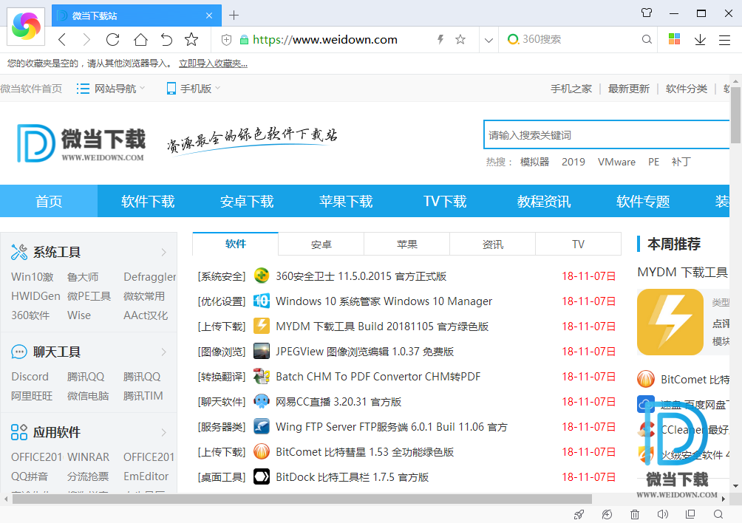Click the browser forward arrow
Image resolution: width=742 pixels, height=523 pixels.
coord(86,39)
